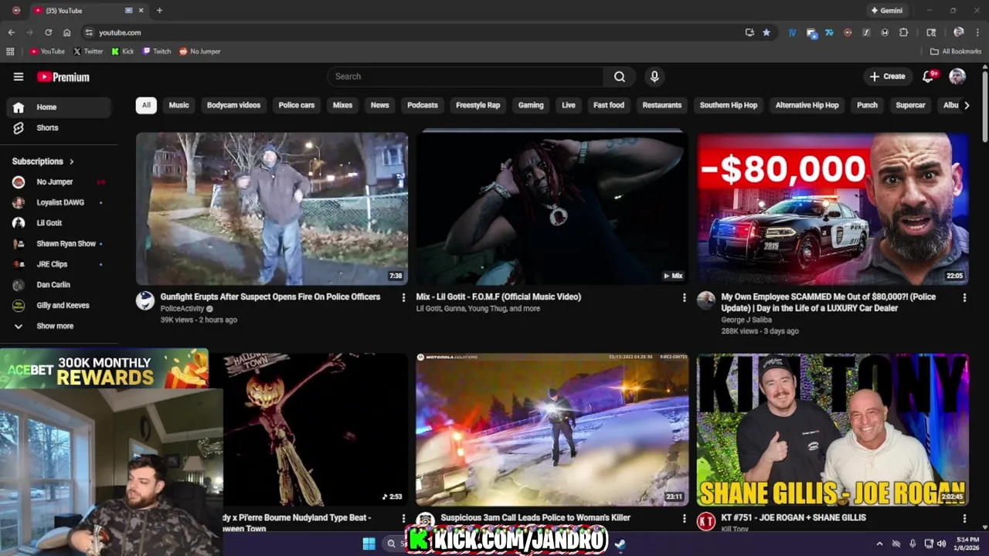Open a new browser tab
Image resolution: width=989 pixels, height=556 pixels.
point(159,10)
